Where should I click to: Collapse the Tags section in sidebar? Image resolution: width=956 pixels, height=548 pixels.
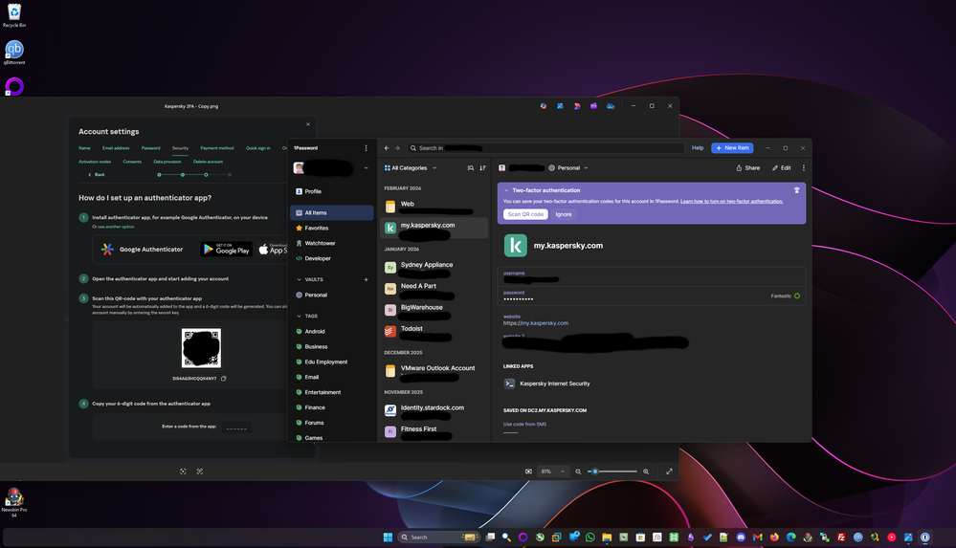click(299, 316)
